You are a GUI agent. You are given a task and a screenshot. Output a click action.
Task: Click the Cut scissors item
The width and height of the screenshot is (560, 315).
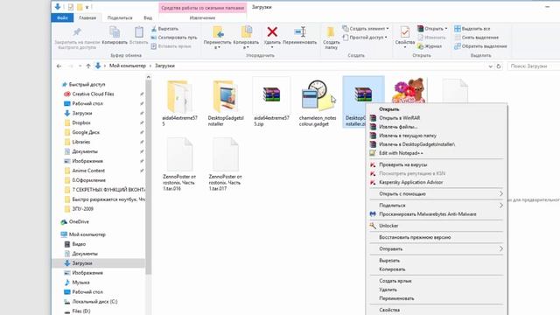164,29
